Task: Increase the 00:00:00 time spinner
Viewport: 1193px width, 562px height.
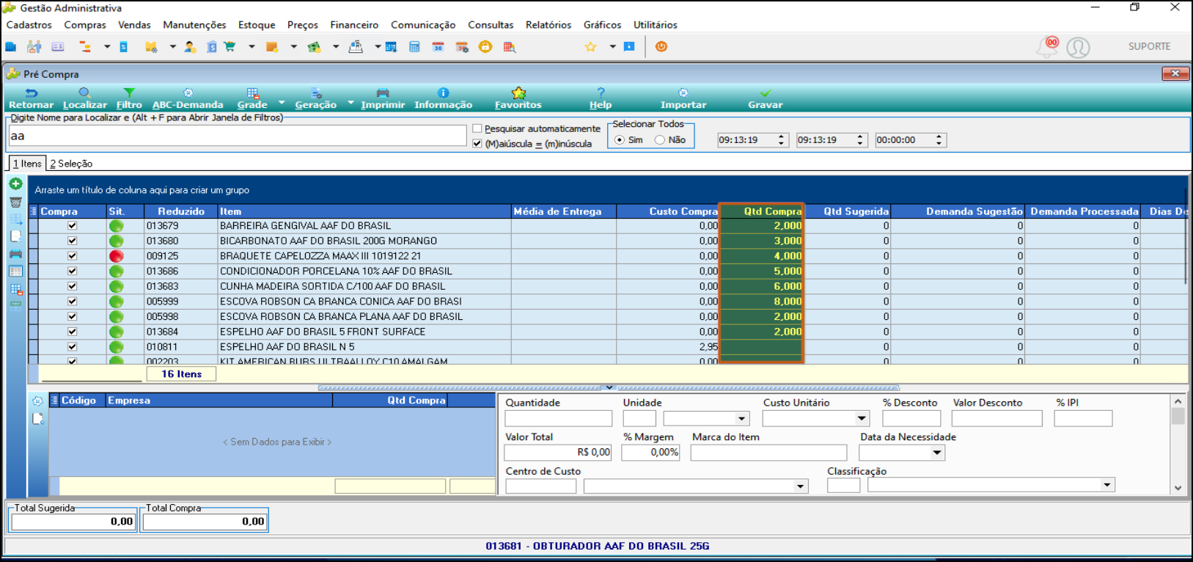Action: coord(939,136)
